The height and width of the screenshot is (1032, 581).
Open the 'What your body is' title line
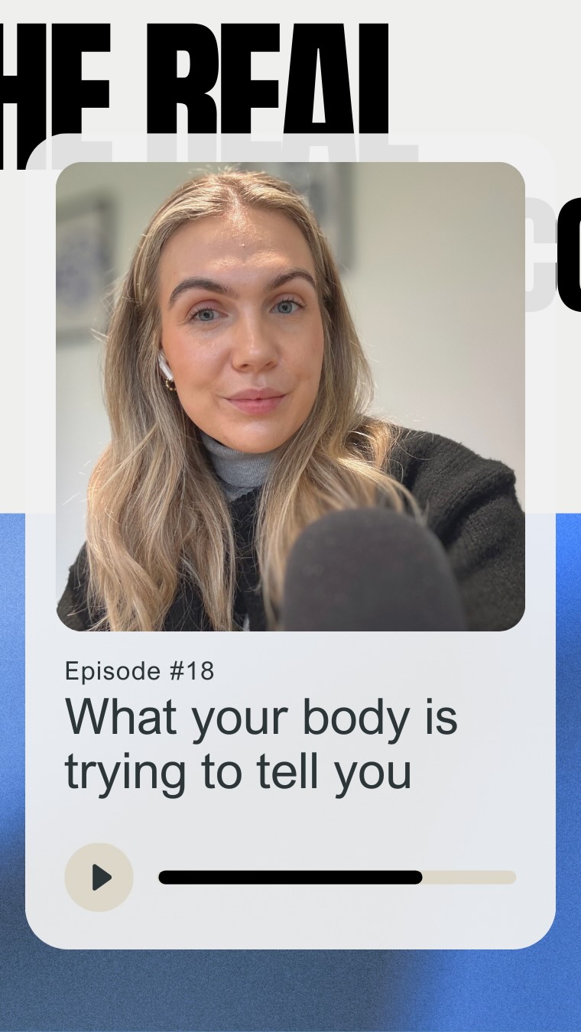tap(261, 719)
